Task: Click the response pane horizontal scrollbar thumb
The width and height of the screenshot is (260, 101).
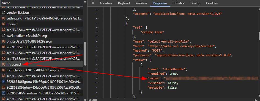Action: click(x=95, y=100)
